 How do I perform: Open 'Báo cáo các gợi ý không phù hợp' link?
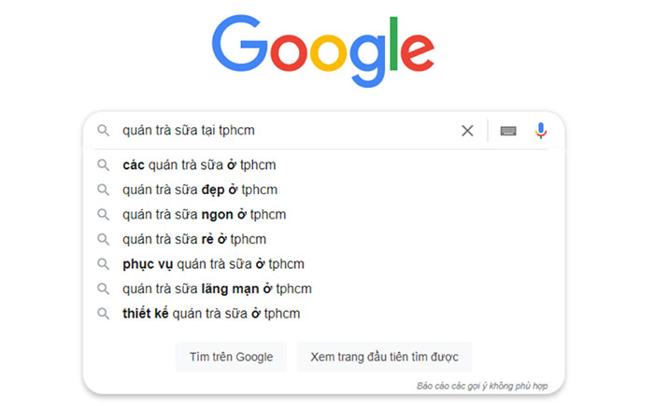[x=482, y=386]
